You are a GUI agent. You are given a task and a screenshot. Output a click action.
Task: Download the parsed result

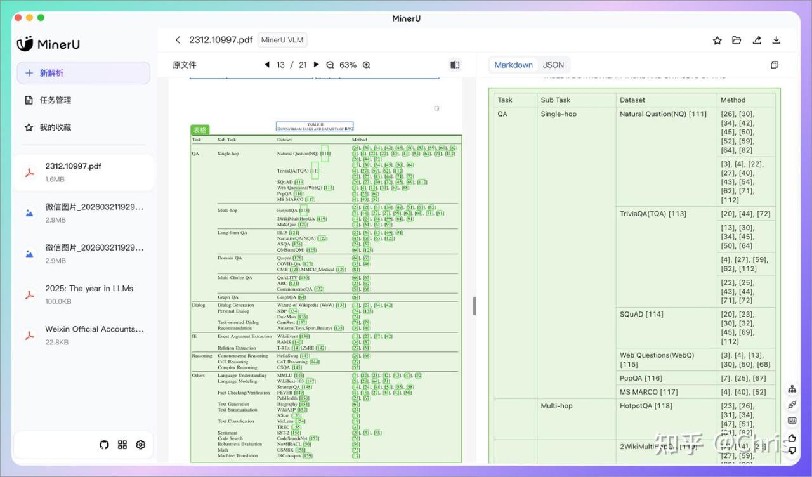click(x=776, y=41)
